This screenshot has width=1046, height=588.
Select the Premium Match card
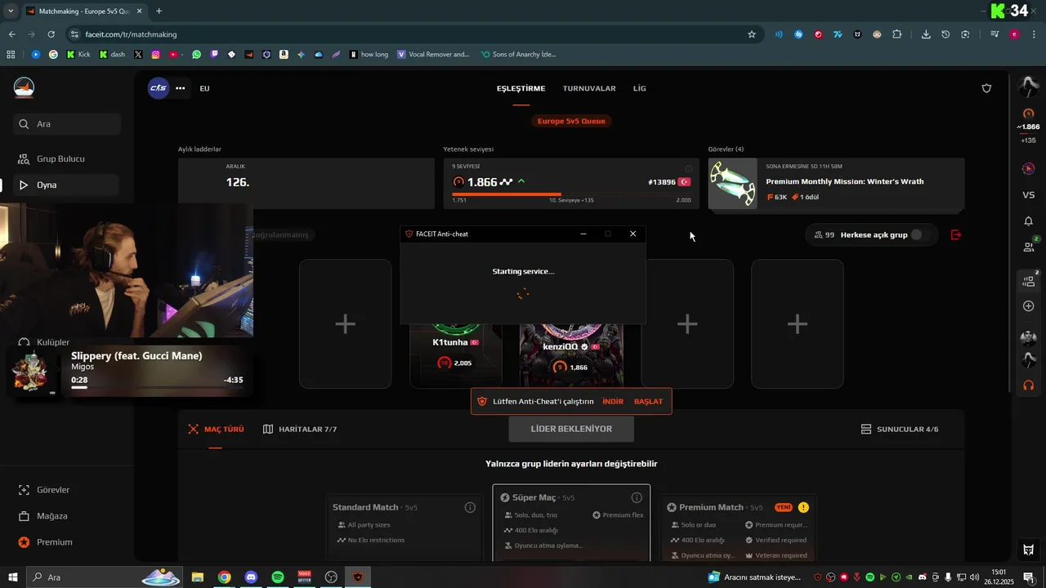739,528
